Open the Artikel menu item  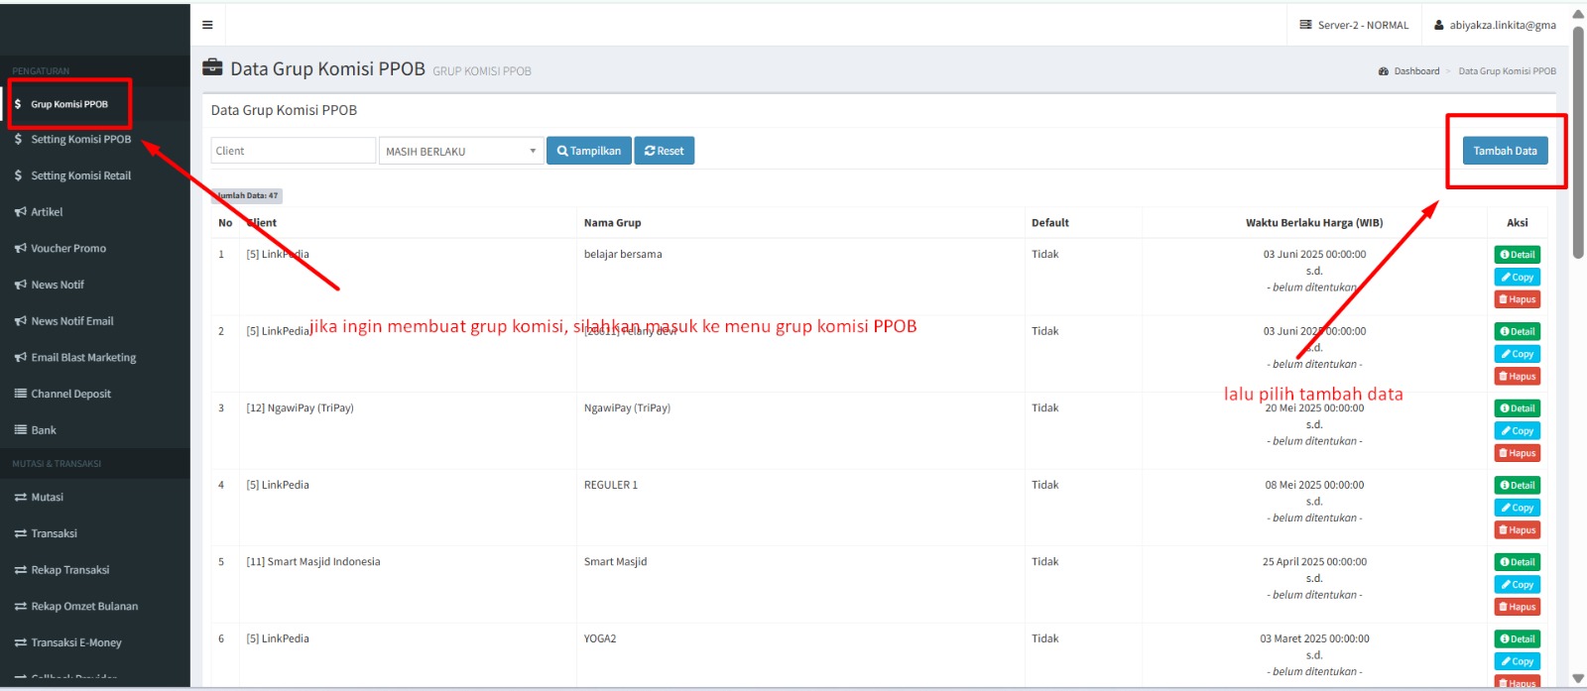47,212
